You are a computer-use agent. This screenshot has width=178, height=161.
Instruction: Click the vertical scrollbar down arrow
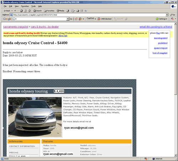pyautogui.click(x=176, y=155)
